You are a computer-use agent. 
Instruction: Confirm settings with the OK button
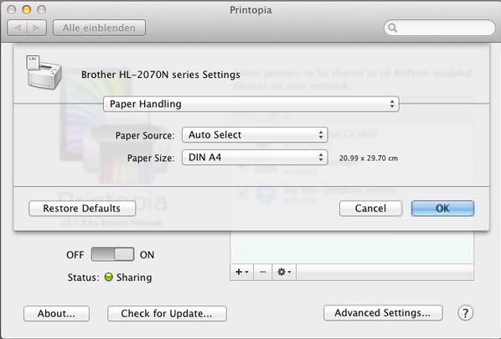click(442, 208)
